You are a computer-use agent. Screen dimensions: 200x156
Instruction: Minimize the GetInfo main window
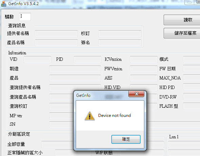(189, 2)
